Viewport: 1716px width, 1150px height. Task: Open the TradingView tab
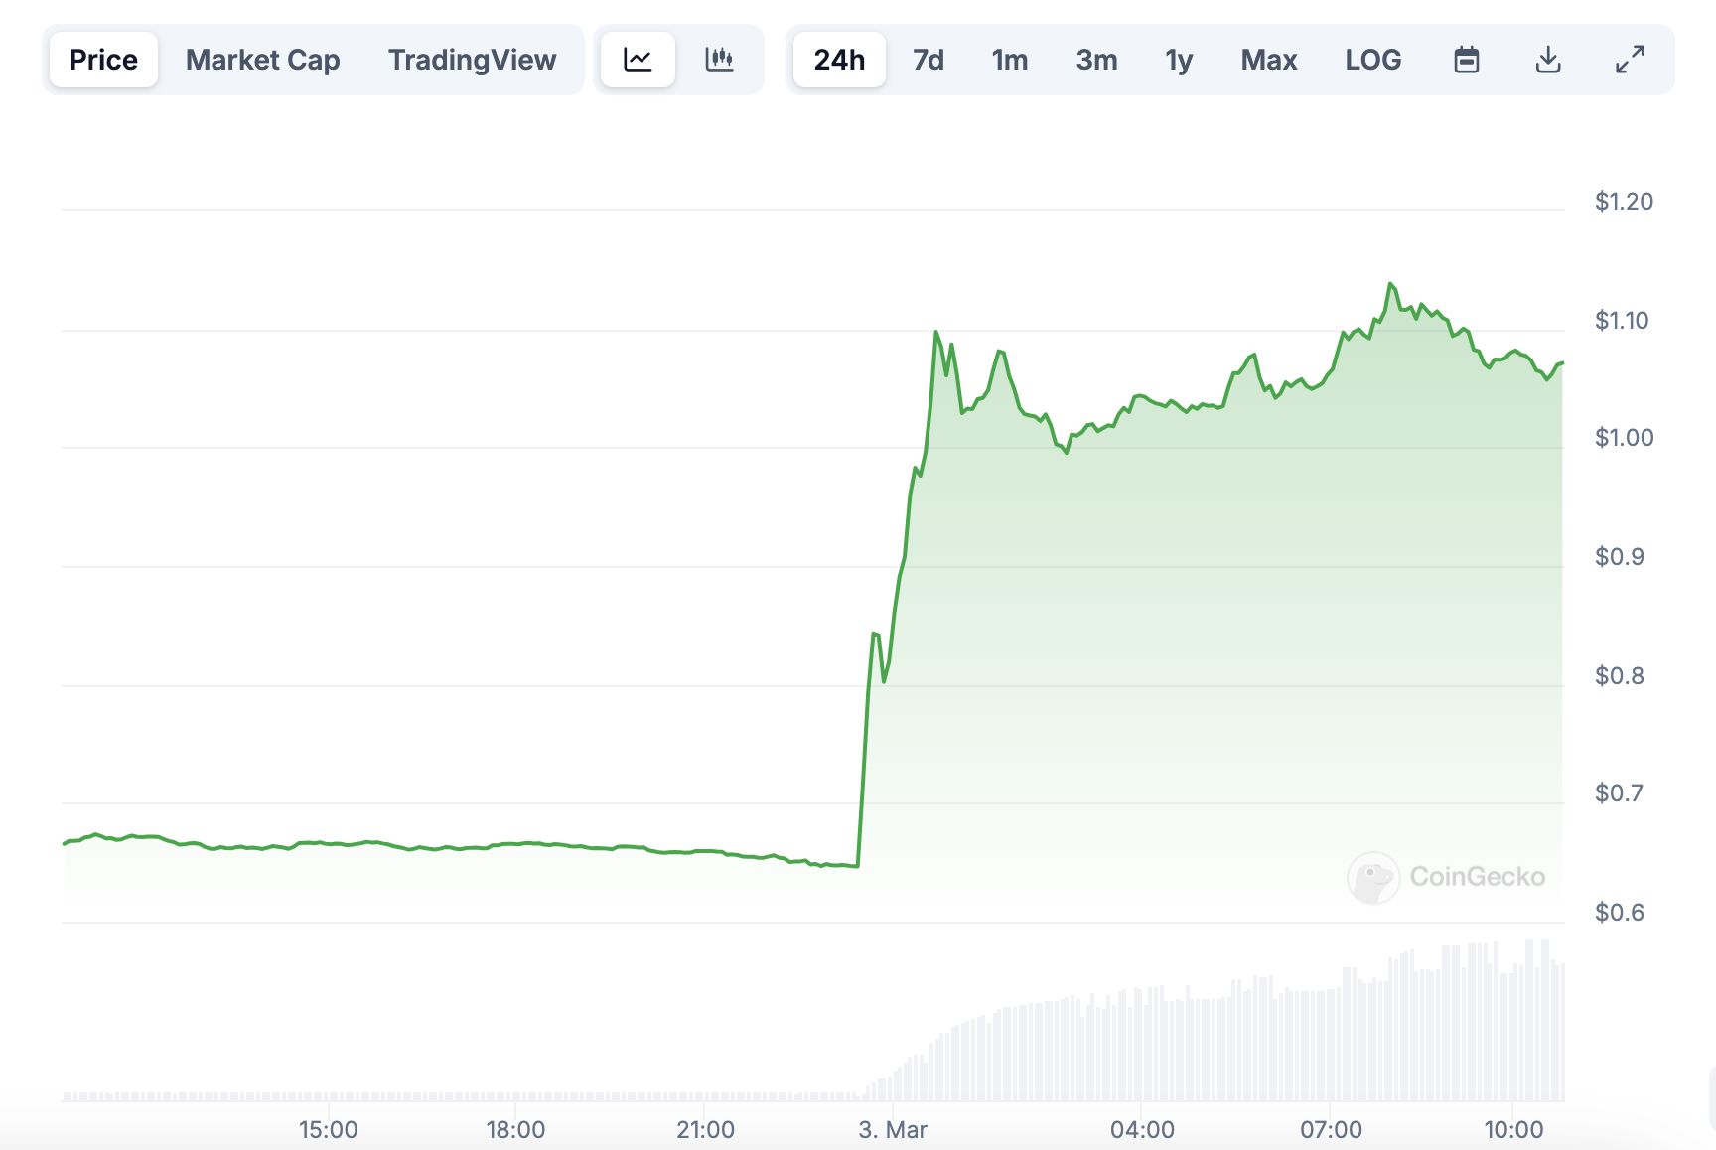pyautogui.click(x=472, y=60)
